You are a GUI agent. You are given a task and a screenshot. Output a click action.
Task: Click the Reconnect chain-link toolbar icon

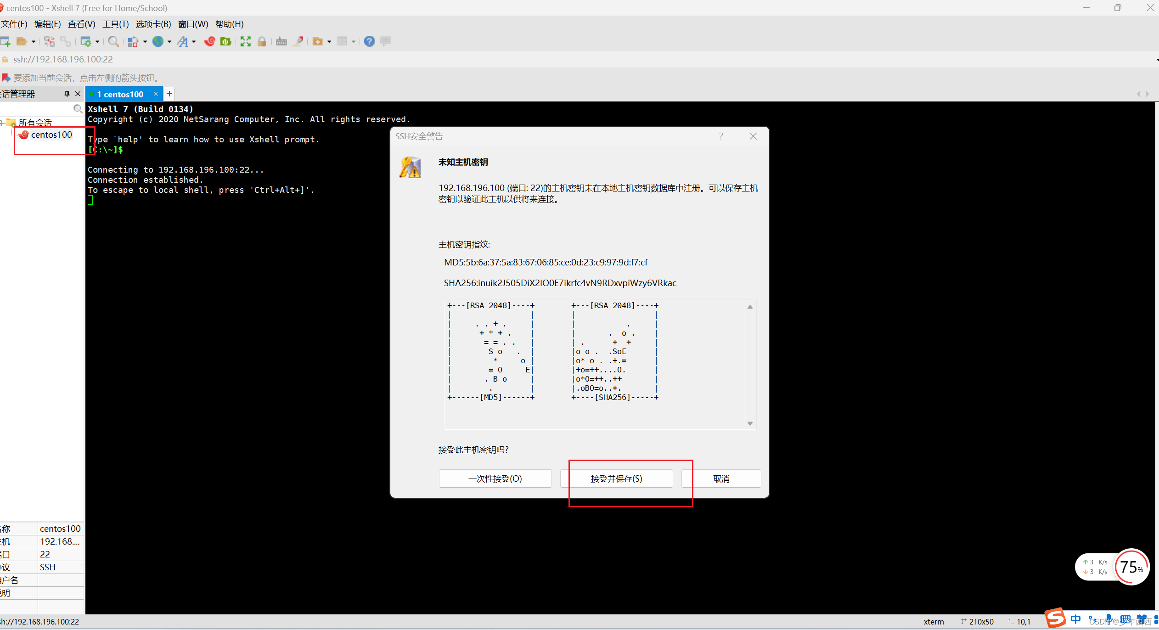[x=66, y=42]
